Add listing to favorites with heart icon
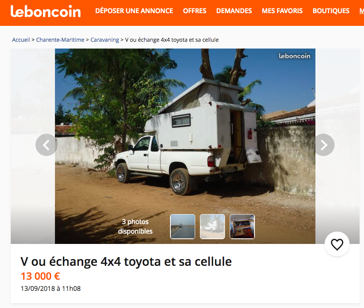This screenshot has width=364, height=308. (337, 244)
